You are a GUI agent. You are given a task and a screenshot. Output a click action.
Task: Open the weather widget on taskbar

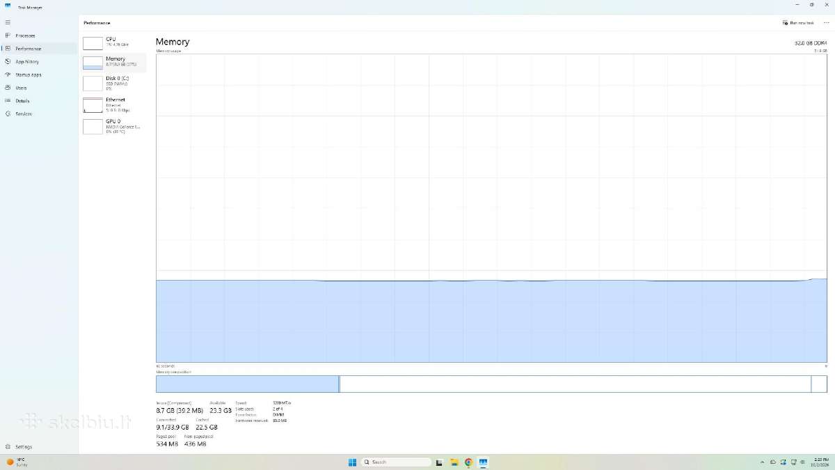tap(17, 462)
